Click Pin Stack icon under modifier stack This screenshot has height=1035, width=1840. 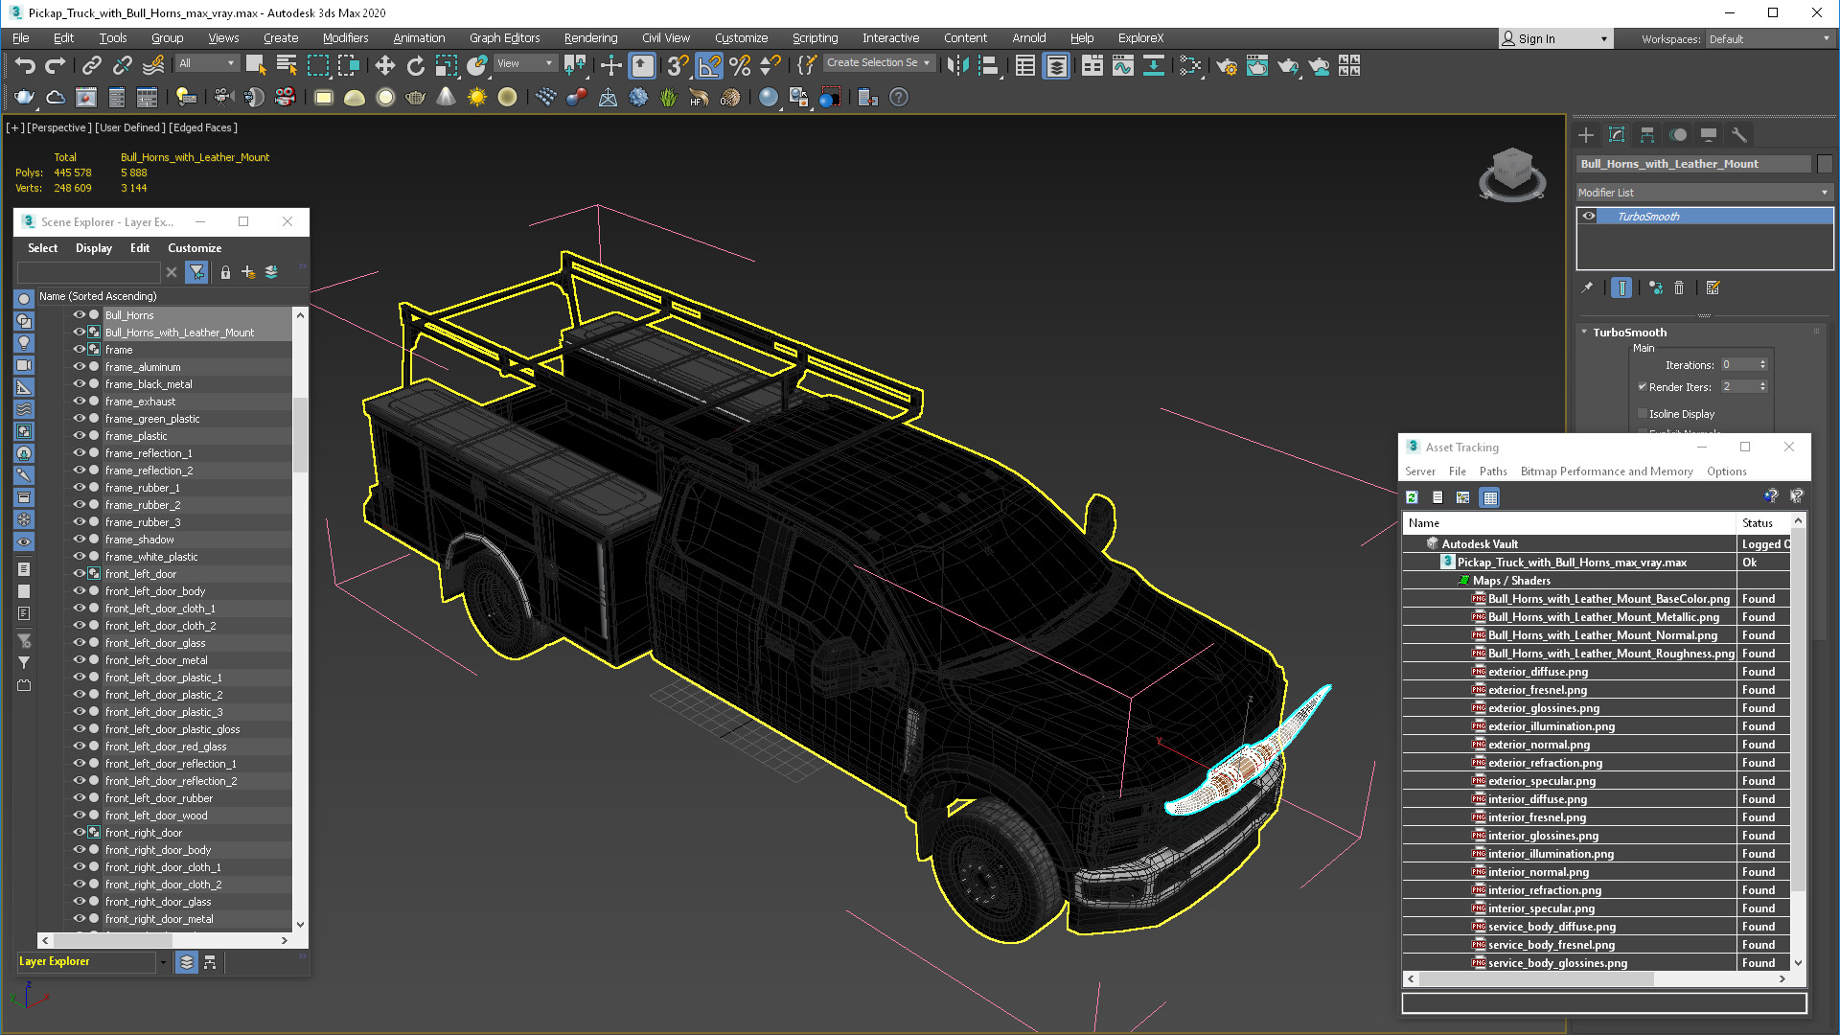(1587, 287)
